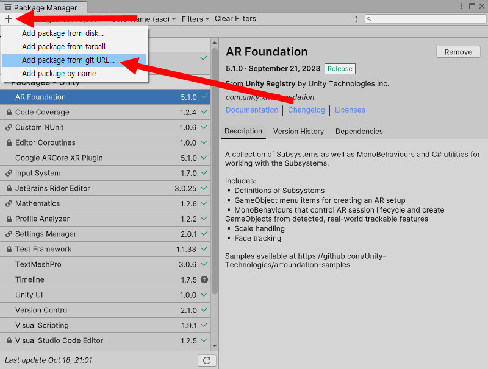Click the link icon beside Settings Manager
The image size is (488, 369).
point(9,234)
